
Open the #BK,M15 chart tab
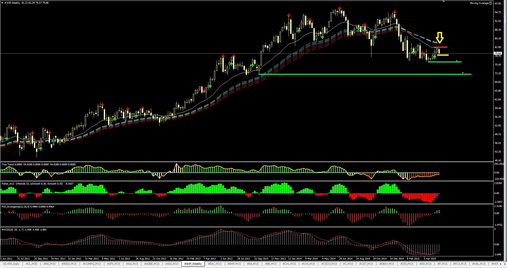tap(271, 264)
